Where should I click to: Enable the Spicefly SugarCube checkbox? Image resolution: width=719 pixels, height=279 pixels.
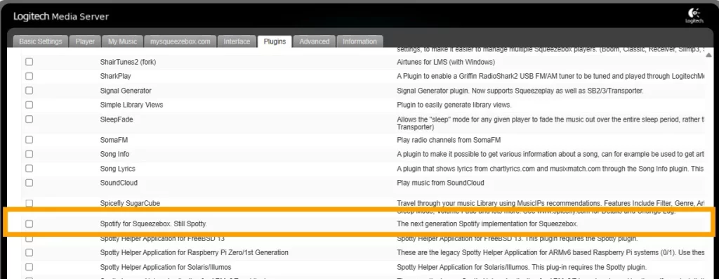click(29, 203)
